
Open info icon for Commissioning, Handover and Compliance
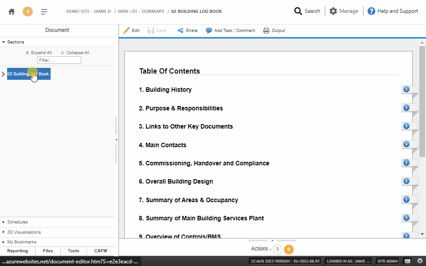click(406, 162)
